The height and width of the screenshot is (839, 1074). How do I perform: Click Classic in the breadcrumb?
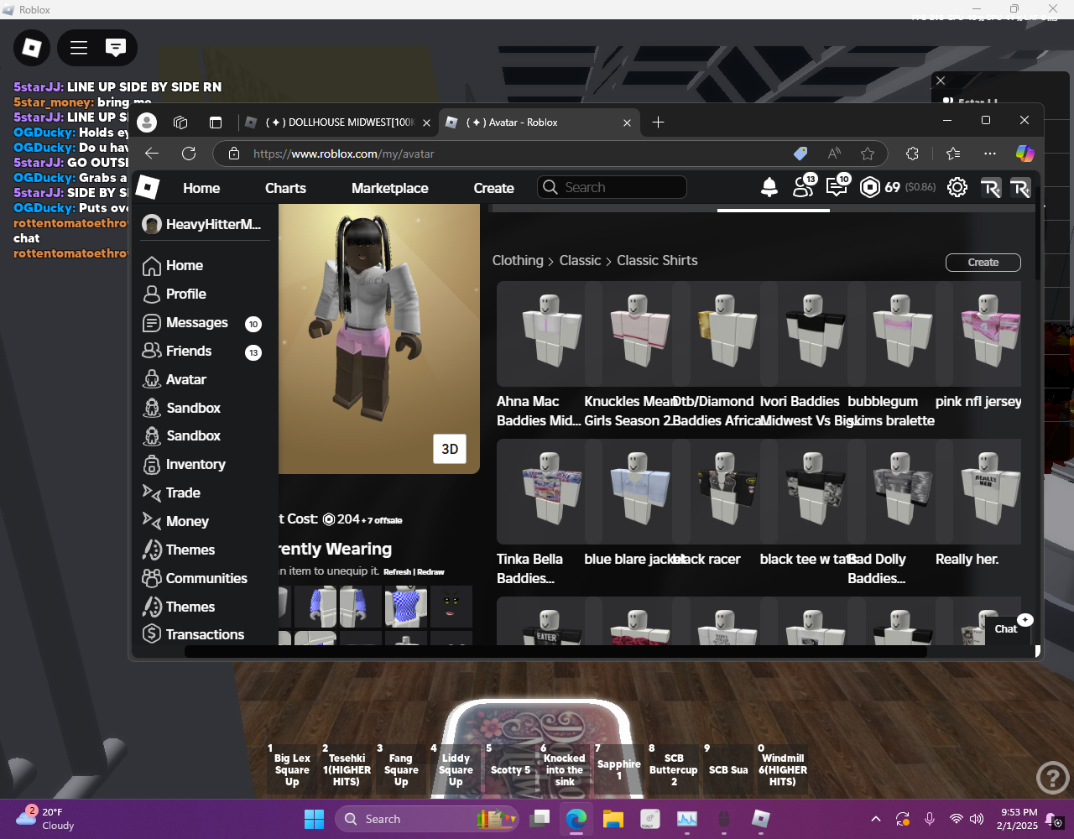pyautogui.click(x=581, y=261)
